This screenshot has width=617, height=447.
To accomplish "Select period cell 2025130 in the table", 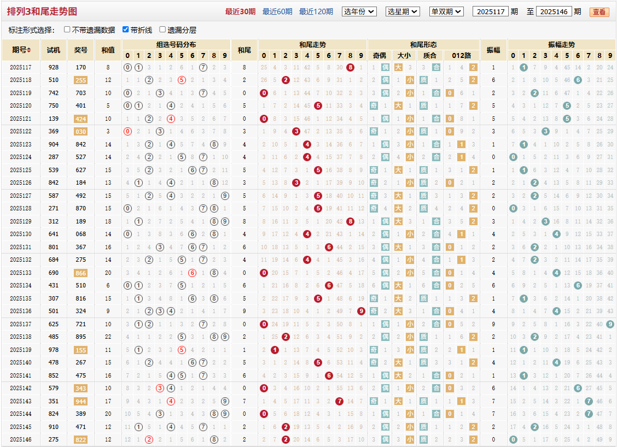I will pyautogui.click(x=20, y=234).
